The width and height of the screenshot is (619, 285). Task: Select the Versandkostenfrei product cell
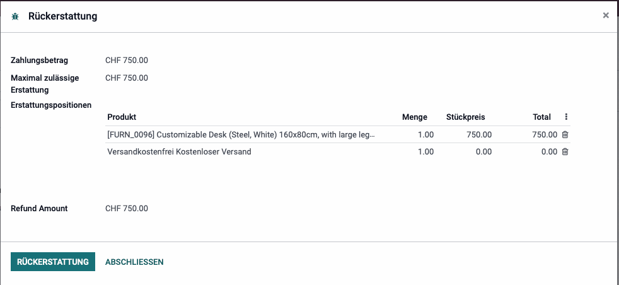point(241,151)
